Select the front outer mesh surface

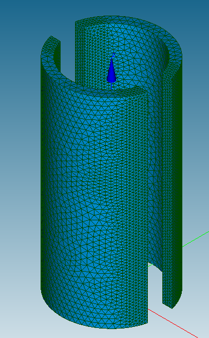coord(94,194)
